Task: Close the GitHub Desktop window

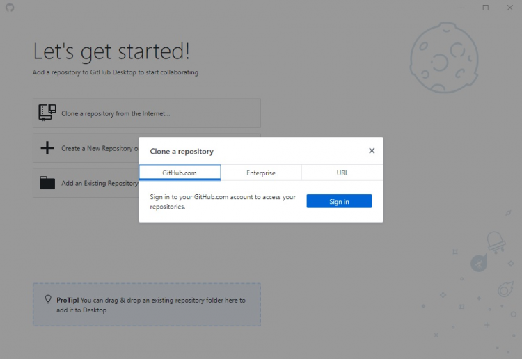Action: tap(510, 8)
